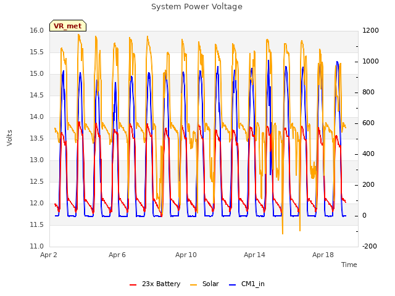Toggle the CM1_in legend entry

pos(247,284)
